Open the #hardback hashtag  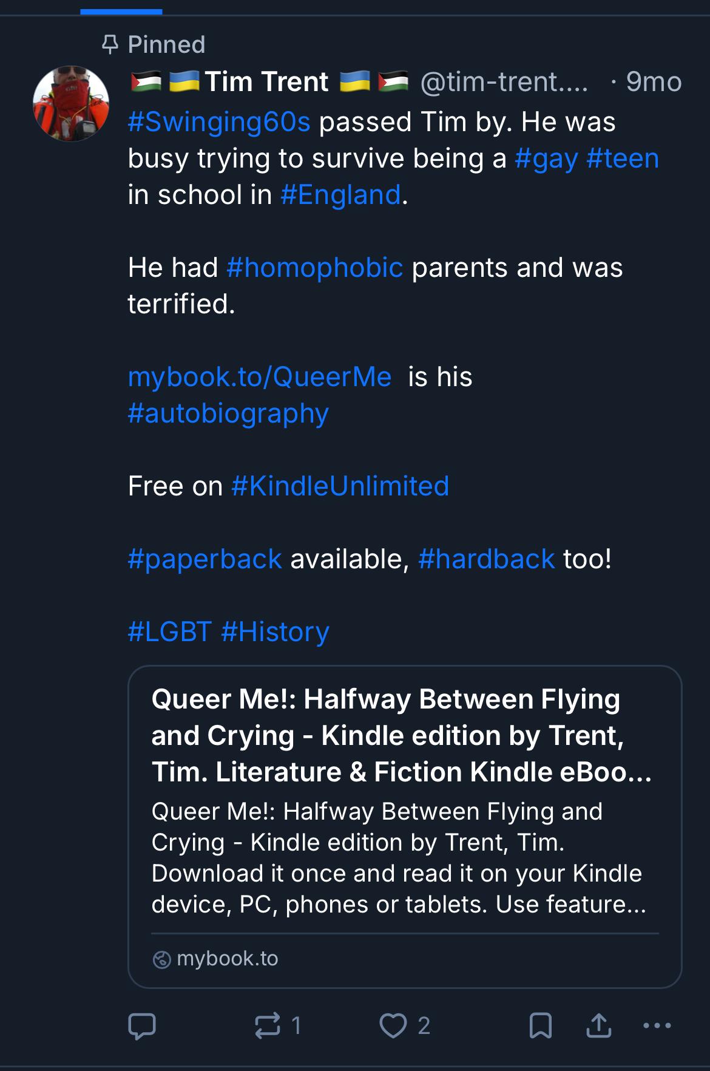pyautogui.click(x=486, y=559)
